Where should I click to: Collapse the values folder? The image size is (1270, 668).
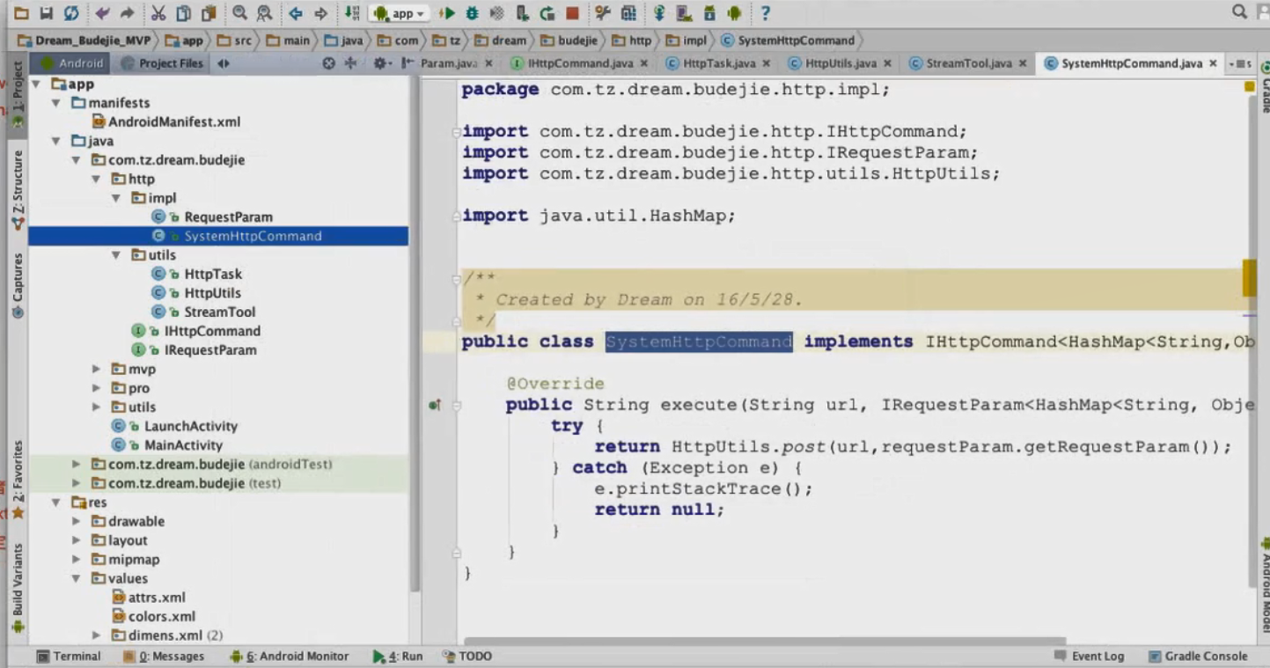(x=76, y=578)
